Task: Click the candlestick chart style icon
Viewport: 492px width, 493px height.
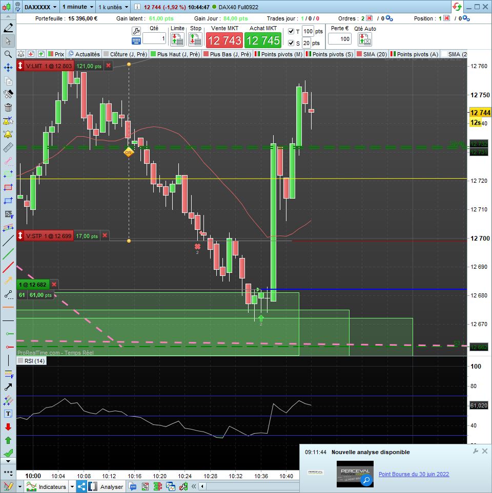Action: click(x=6, y=7)
